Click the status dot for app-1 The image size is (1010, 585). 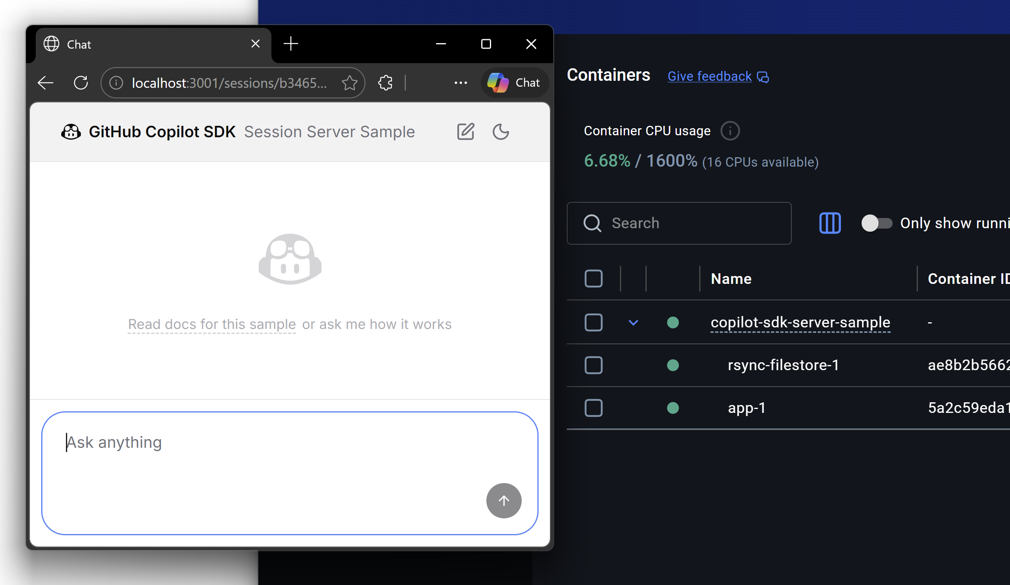coord(672,408)
